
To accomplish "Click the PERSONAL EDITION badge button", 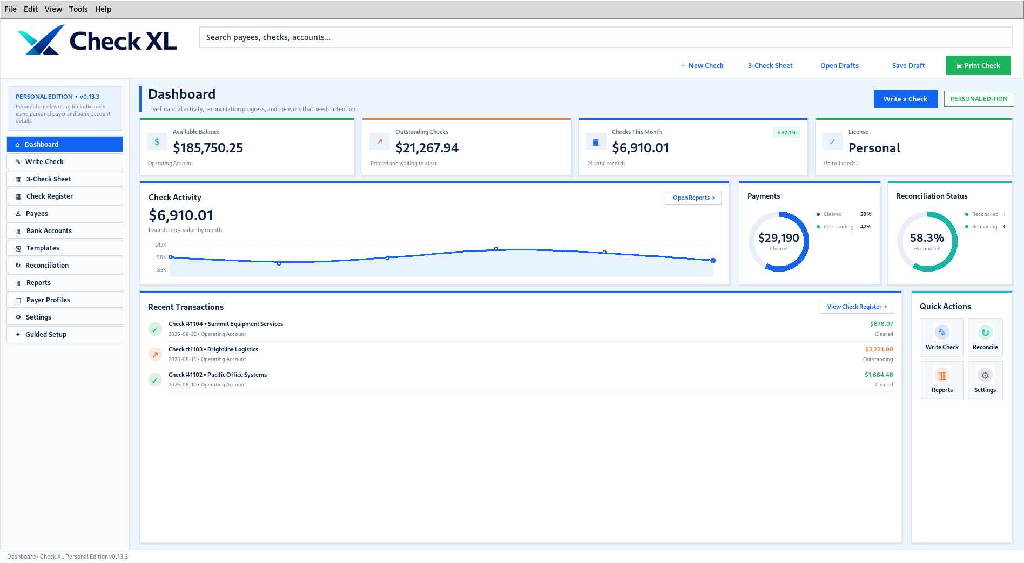I will (x=979, y=99).
